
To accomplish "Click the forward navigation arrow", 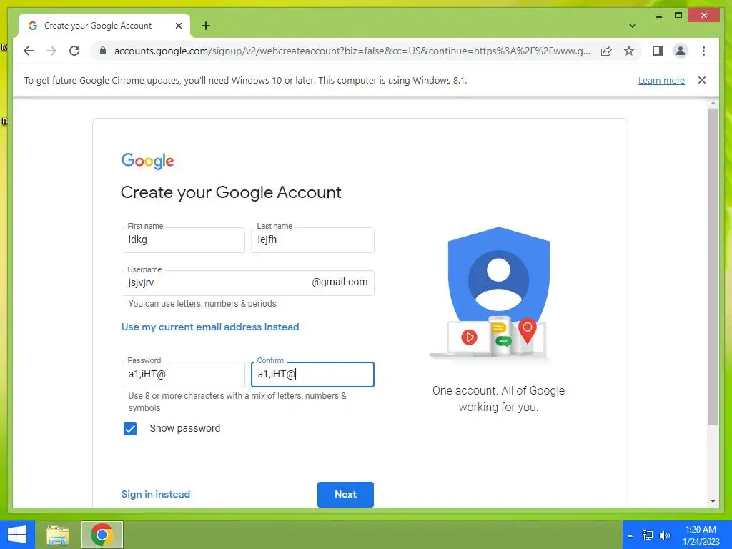I will 51,51.
